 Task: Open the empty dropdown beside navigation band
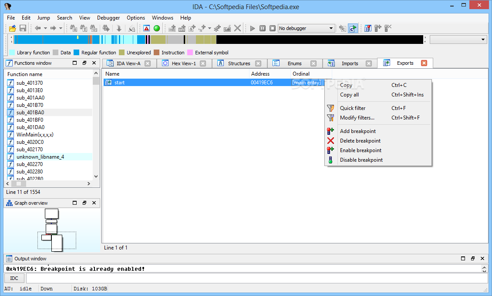click(458, 40)
